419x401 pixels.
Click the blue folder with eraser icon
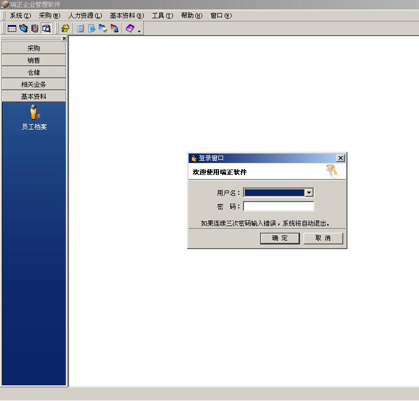(x=103, y=28)
